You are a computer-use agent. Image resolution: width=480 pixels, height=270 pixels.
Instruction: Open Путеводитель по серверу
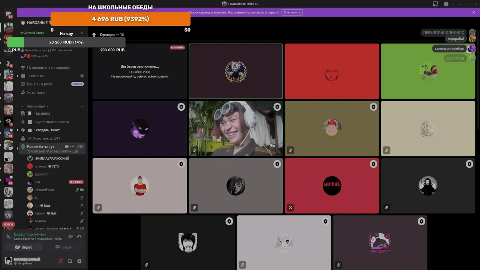52,67
